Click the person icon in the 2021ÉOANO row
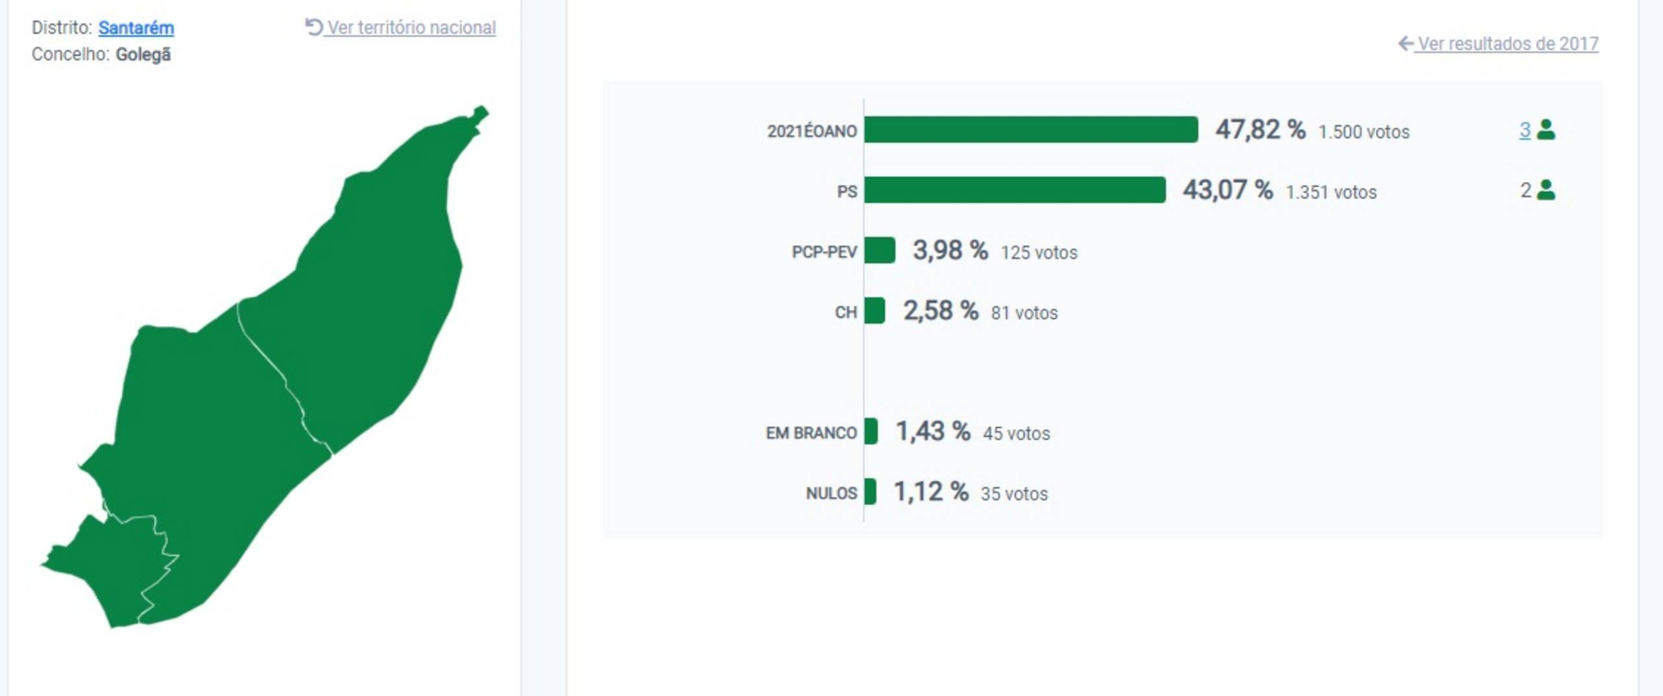Screen dimensions: 1663x696 (1547, 130)
